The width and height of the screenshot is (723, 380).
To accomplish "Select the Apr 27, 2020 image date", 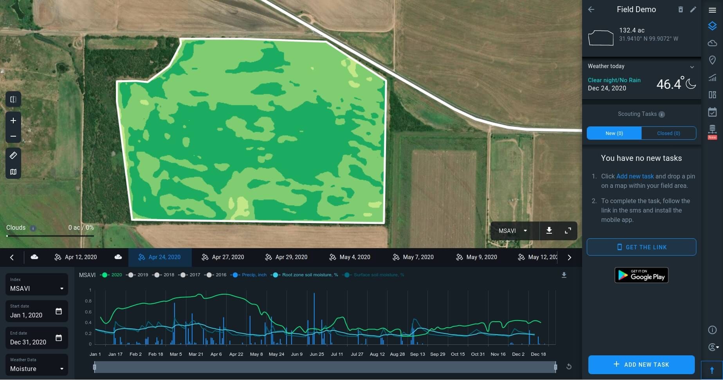I will 223,257.
